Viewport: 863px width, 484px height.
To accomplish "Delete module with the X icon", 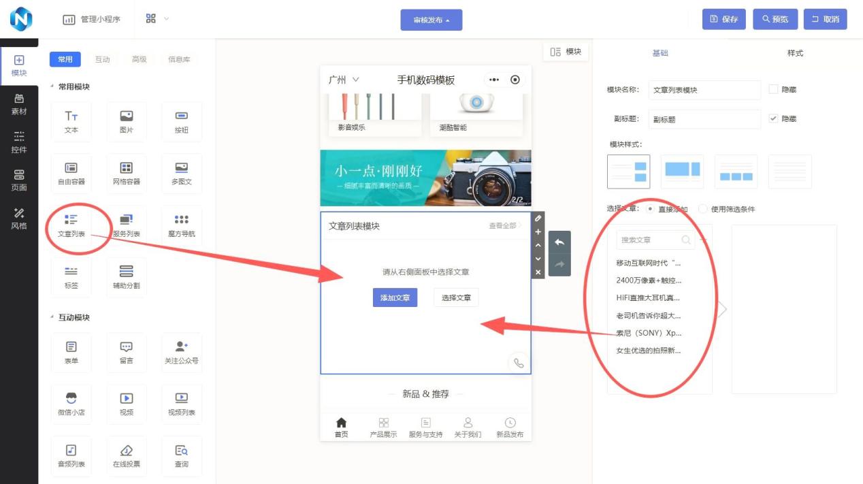I will pyautogui.click(x=538, y=272).
